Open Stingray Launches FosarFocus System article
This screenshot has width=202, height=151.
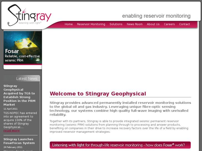19,141
